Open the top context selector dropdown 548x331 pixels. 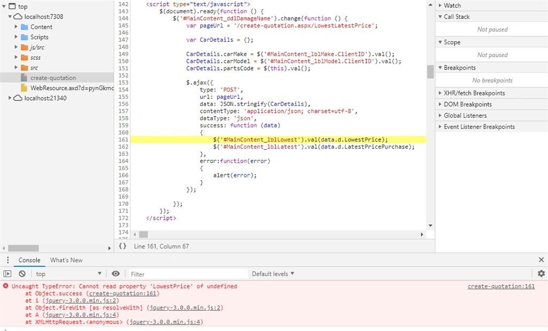point(68,274)
